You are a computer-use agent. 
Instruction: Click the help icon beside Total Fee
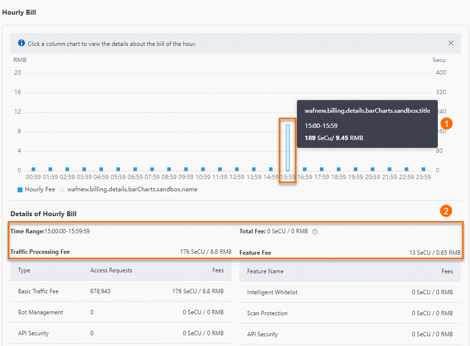315,232
